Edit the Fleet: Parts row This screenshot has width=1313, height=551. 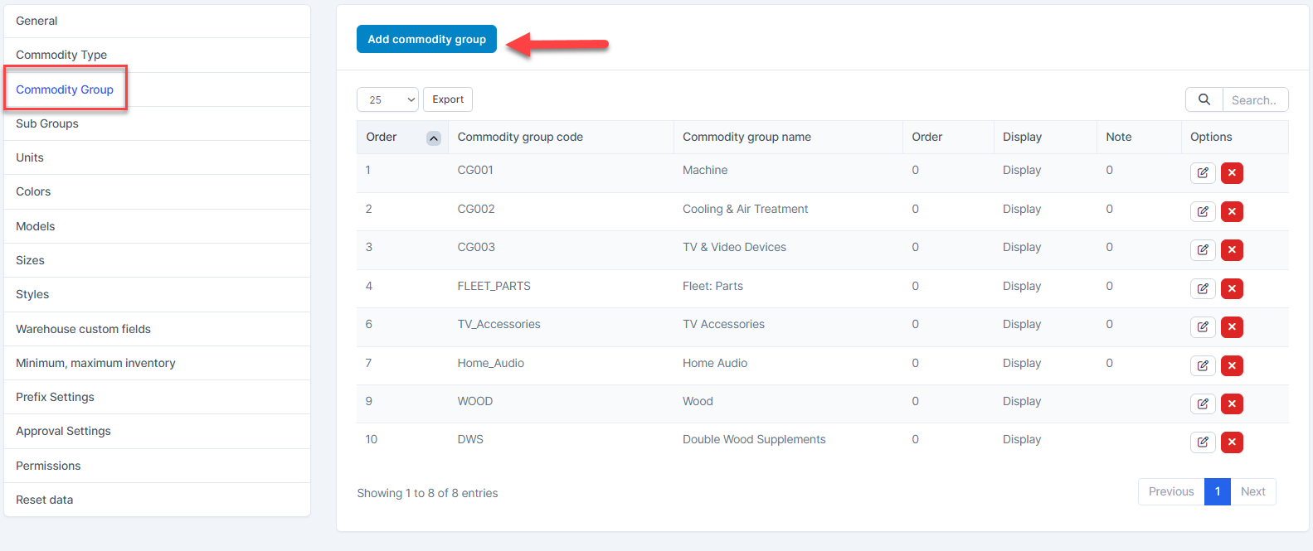pyautogui.click(x=1203, y=288)
